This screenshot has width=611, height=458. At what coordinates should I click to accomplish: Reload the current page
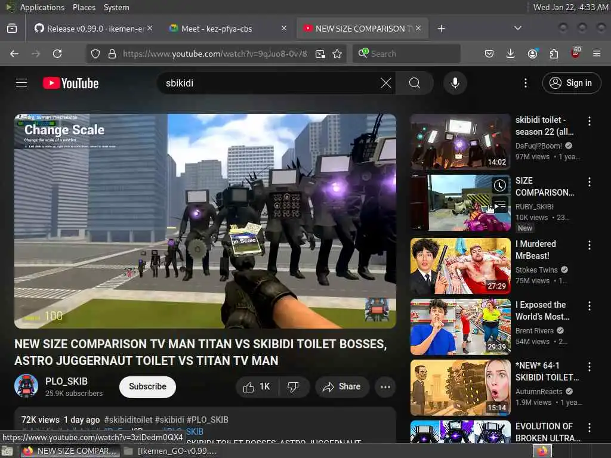click(57, 54)
